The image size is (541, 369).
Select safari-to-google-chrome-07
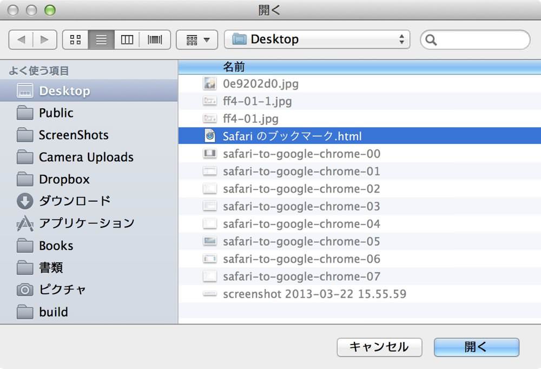coord(360,276)
